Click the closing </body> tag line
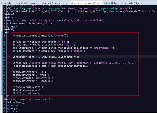Image resolution: width=157 pixels, height=113 pixels. (12, 108)
